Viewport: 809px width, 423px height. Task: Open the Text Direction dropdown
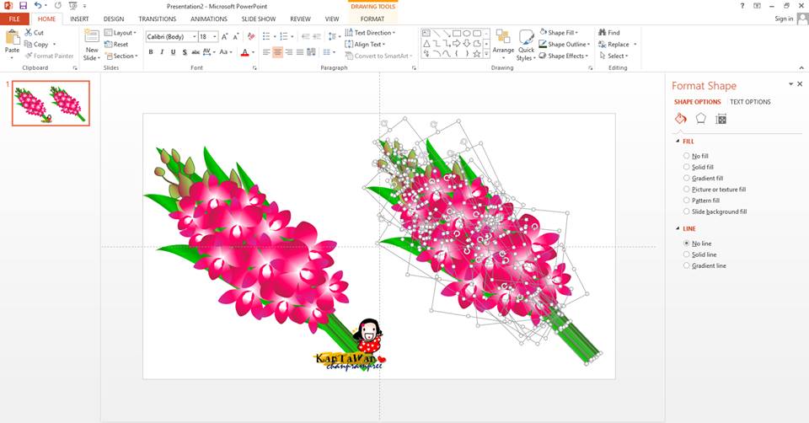click(371, 33)
